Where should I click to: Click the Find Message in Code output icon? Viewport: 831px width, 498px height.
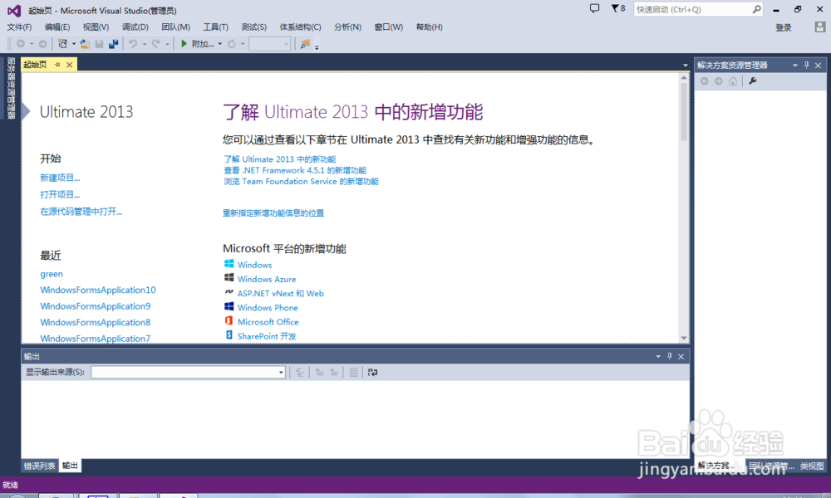(299, 372)
